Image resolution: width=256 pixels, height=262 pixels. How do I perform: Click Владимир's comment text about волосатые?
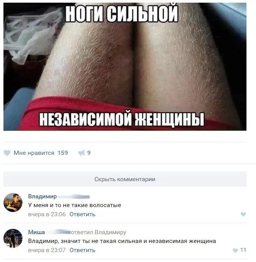(74, 205)
